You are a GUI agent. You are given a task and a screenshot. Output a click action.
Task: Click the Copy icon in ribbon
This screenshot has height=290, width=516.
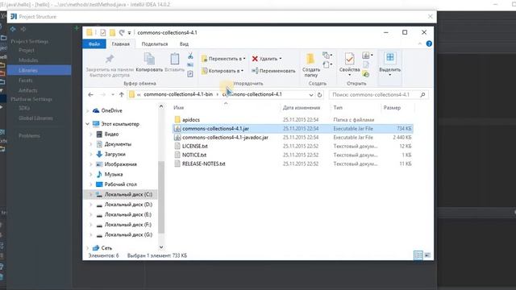pyautogui.click(x=149, y=59)
